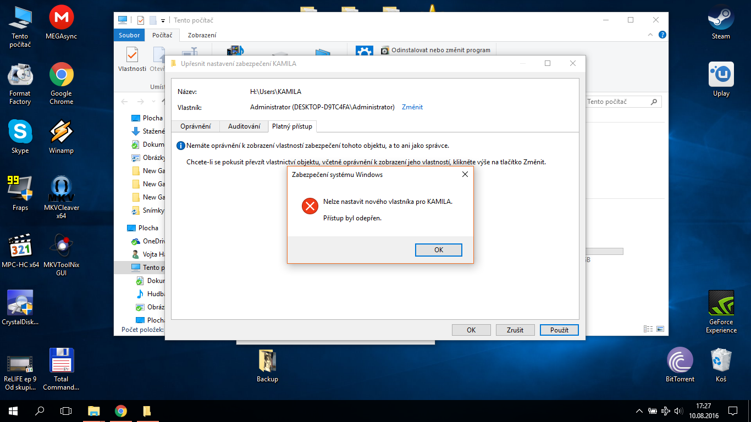The width and height of the screenshot is (751, 422).
Task: Maximize the advanced security settings dialog
Action: click(548, 63)
